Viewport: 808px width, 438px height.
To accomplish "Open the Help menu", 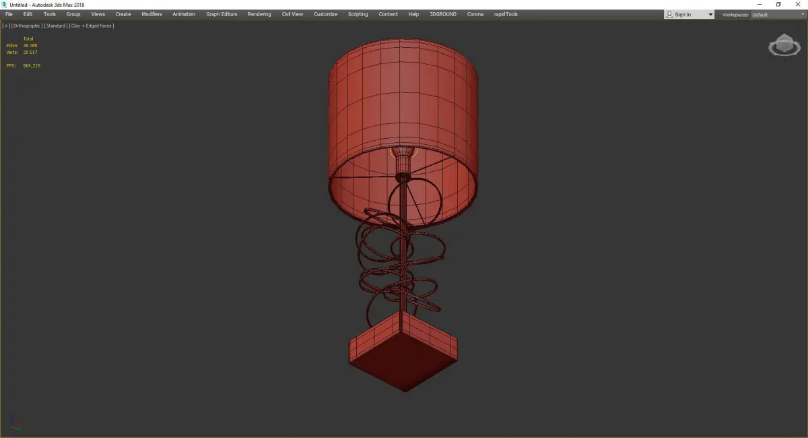I will (x=413, y=14).
